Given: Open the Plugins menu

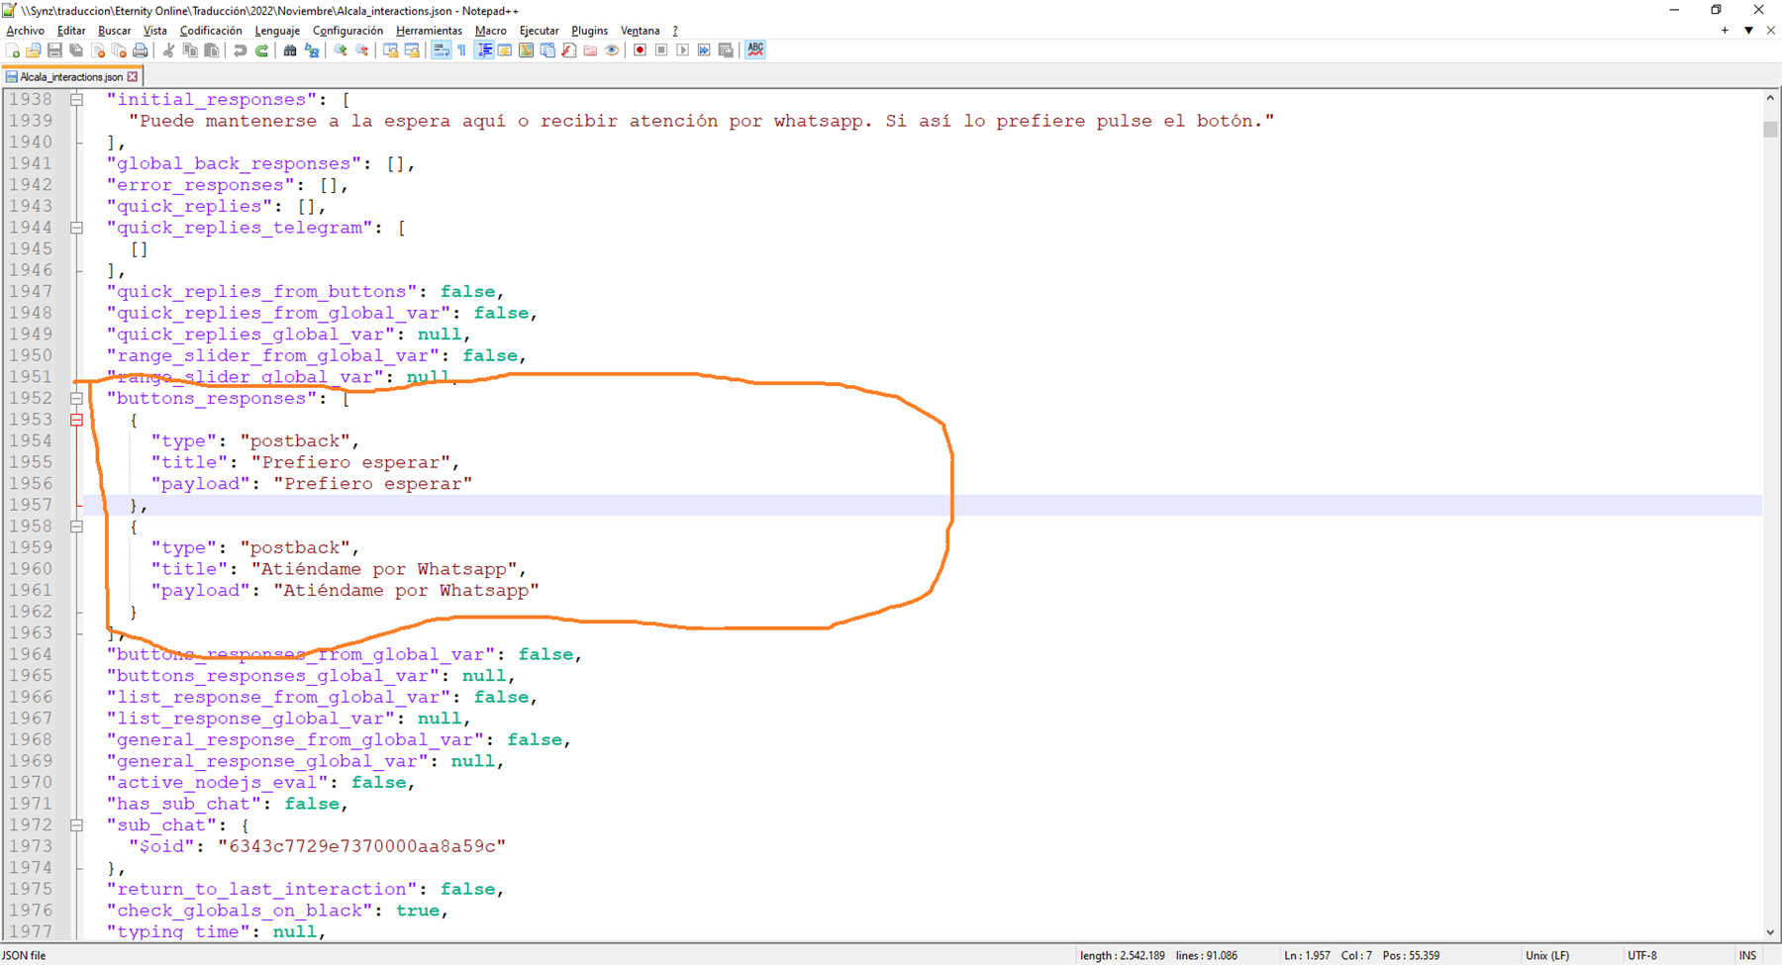Looking at the screenshot, I should click(589, 31).
